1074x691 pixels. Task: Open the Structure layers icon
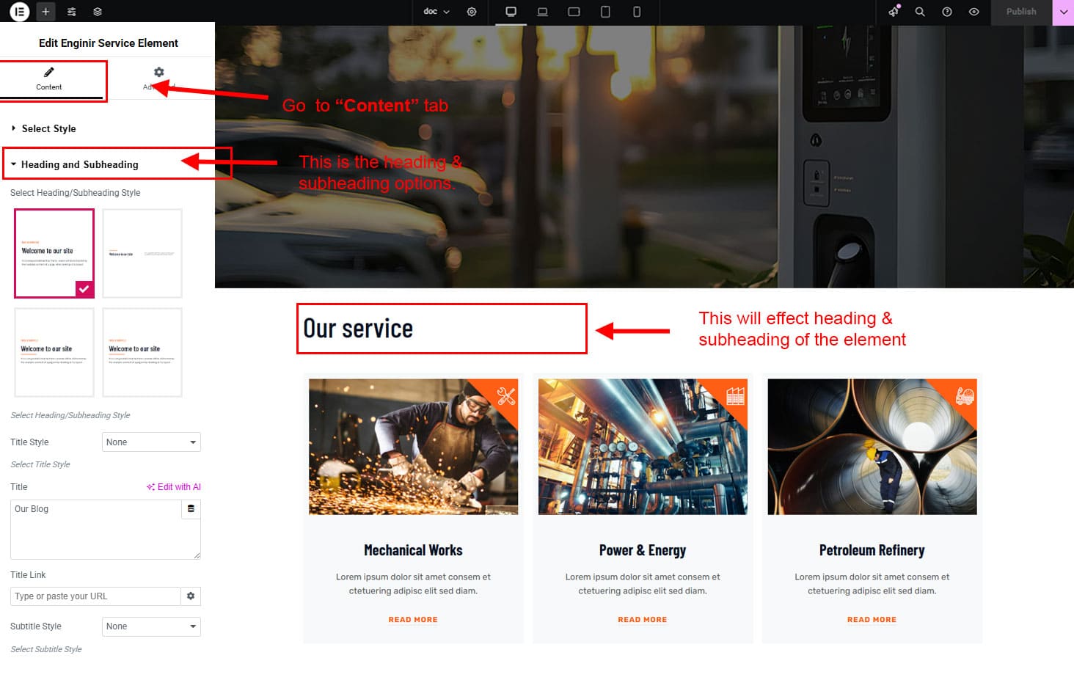point(98,12)
